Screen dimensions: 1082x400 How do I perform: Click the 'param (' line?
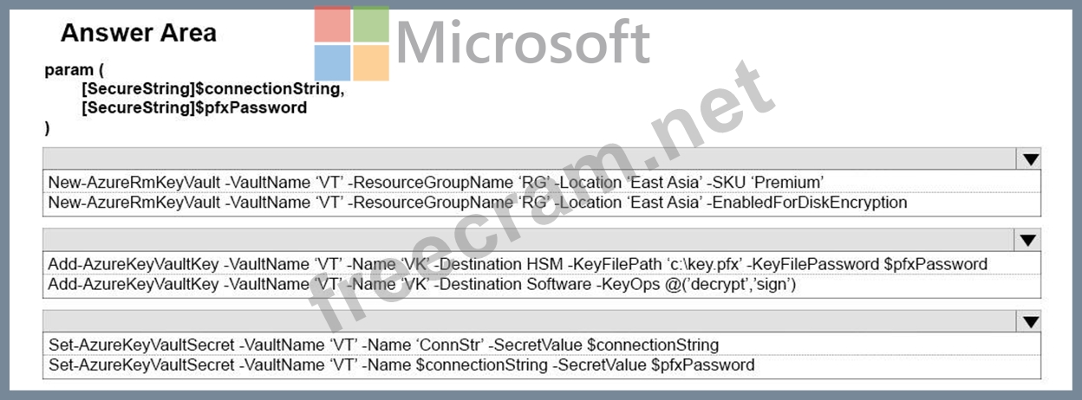[x=75, y=70]
